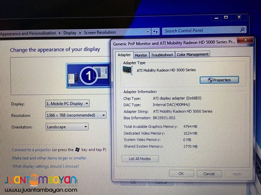The height and width of the screenshot is (195, 261).
Task: Select the Color Management tab
Action: [x=192, y=54]
